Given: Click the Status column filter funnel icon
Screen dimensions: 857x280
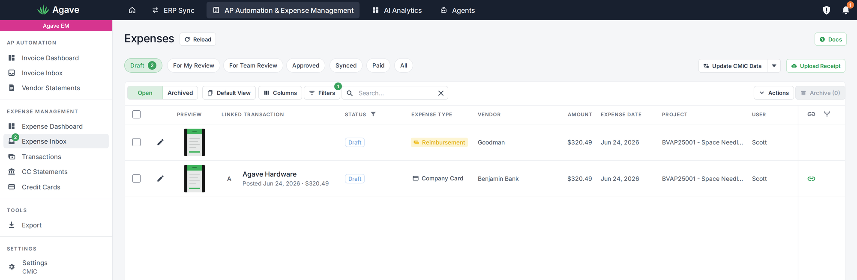Looking at the screenshot, I should point(373,114).
